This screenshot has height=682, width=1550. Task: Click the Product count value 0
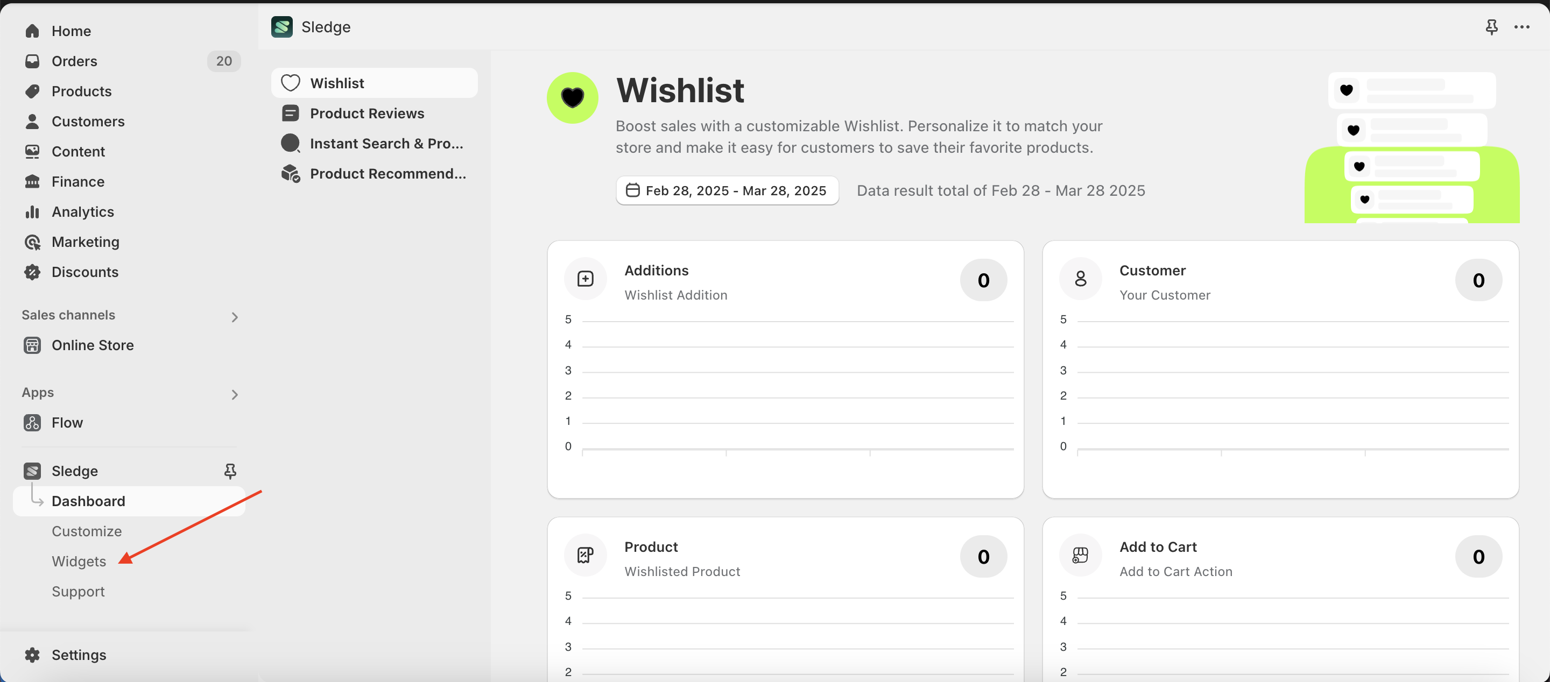(x=983, y=557)
